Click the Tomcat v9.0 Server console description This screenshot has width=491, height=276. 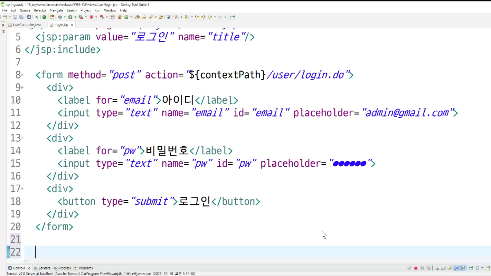point(101,274)
